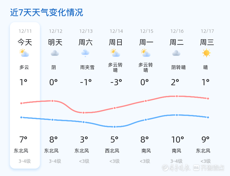Click the 雨夹雪 weather description
The height and width of the screenshot is (176, 230).
[87, 67]
